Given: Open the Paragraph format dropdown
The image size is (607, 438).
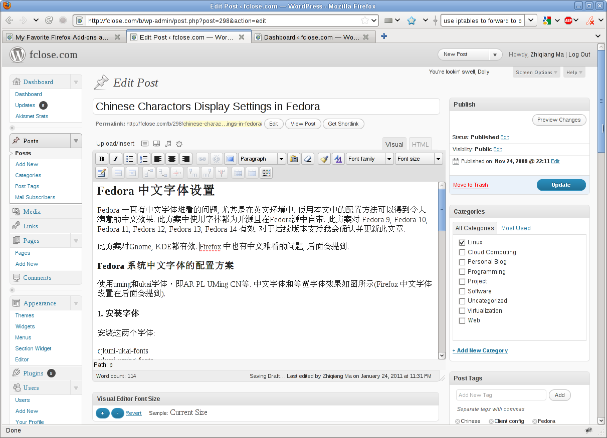Looking at the screenshot, I should [262, 159].
